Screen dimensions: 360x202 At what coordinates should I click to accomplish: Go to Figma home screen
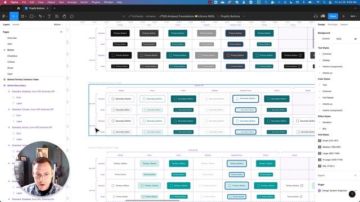pos(19,8)
